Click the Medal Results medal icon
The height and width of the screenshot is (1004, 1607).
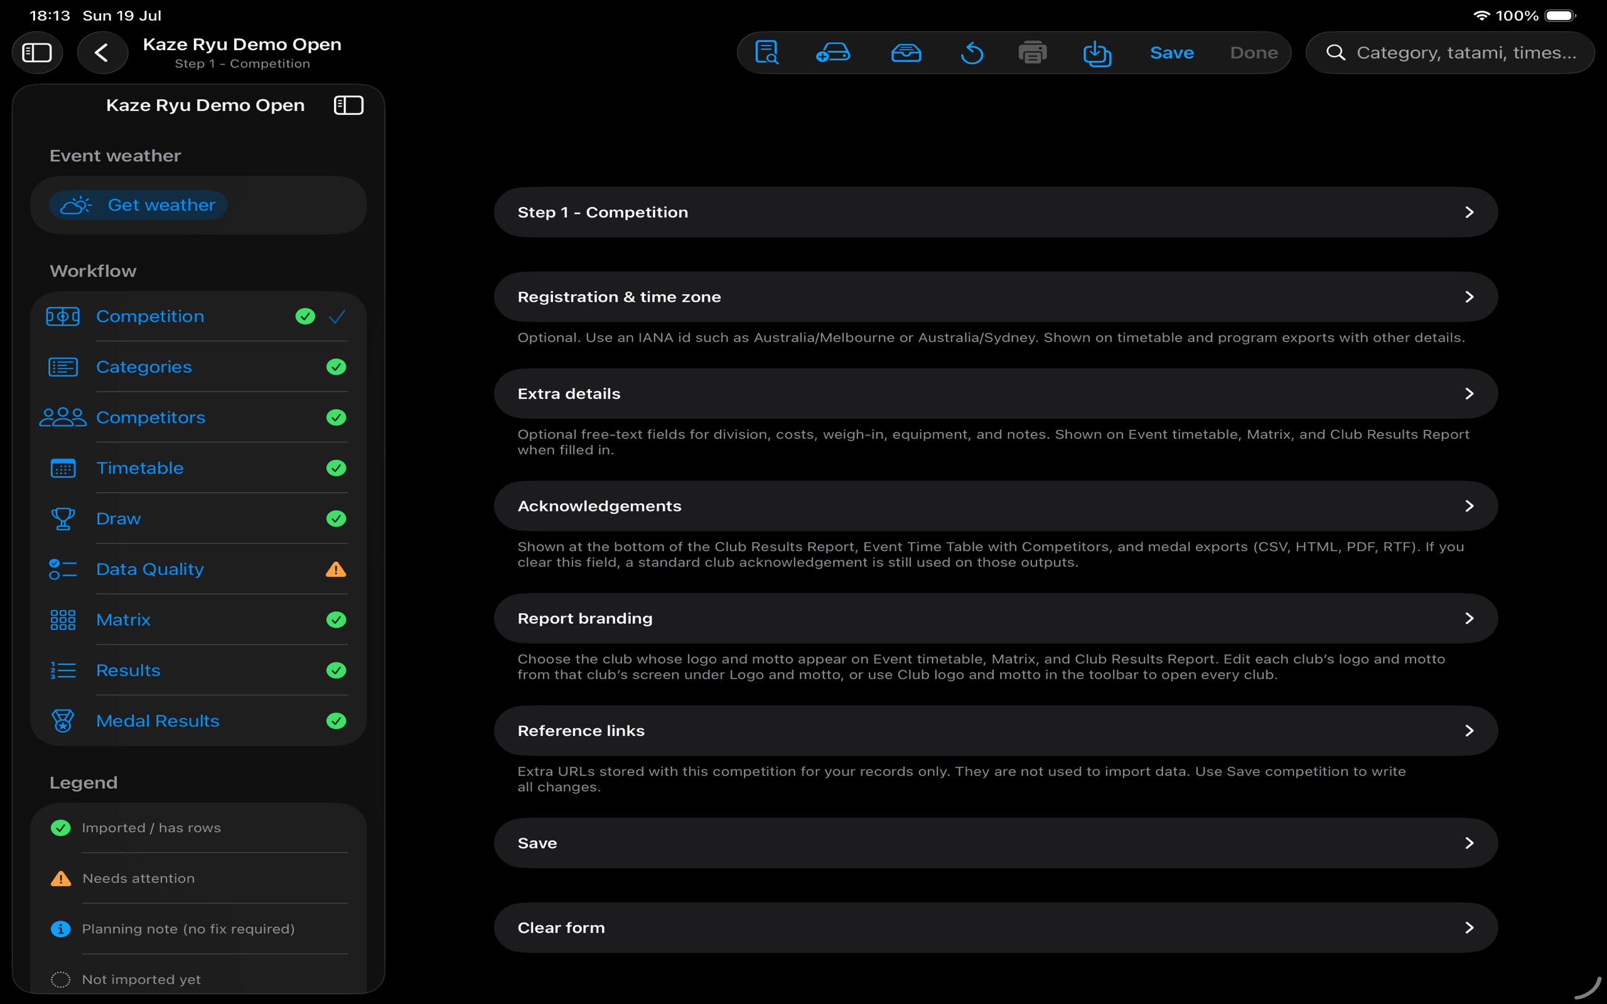[x=63, y=721]
